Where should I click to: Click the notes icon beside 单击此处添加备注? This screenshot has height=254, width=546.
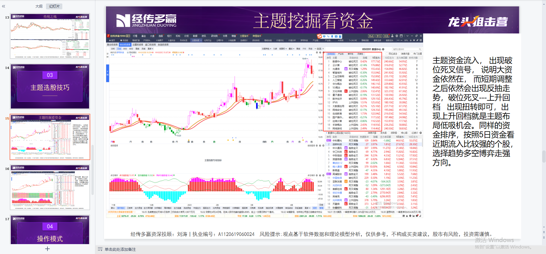pyautogui.click(x=100, y=249)
